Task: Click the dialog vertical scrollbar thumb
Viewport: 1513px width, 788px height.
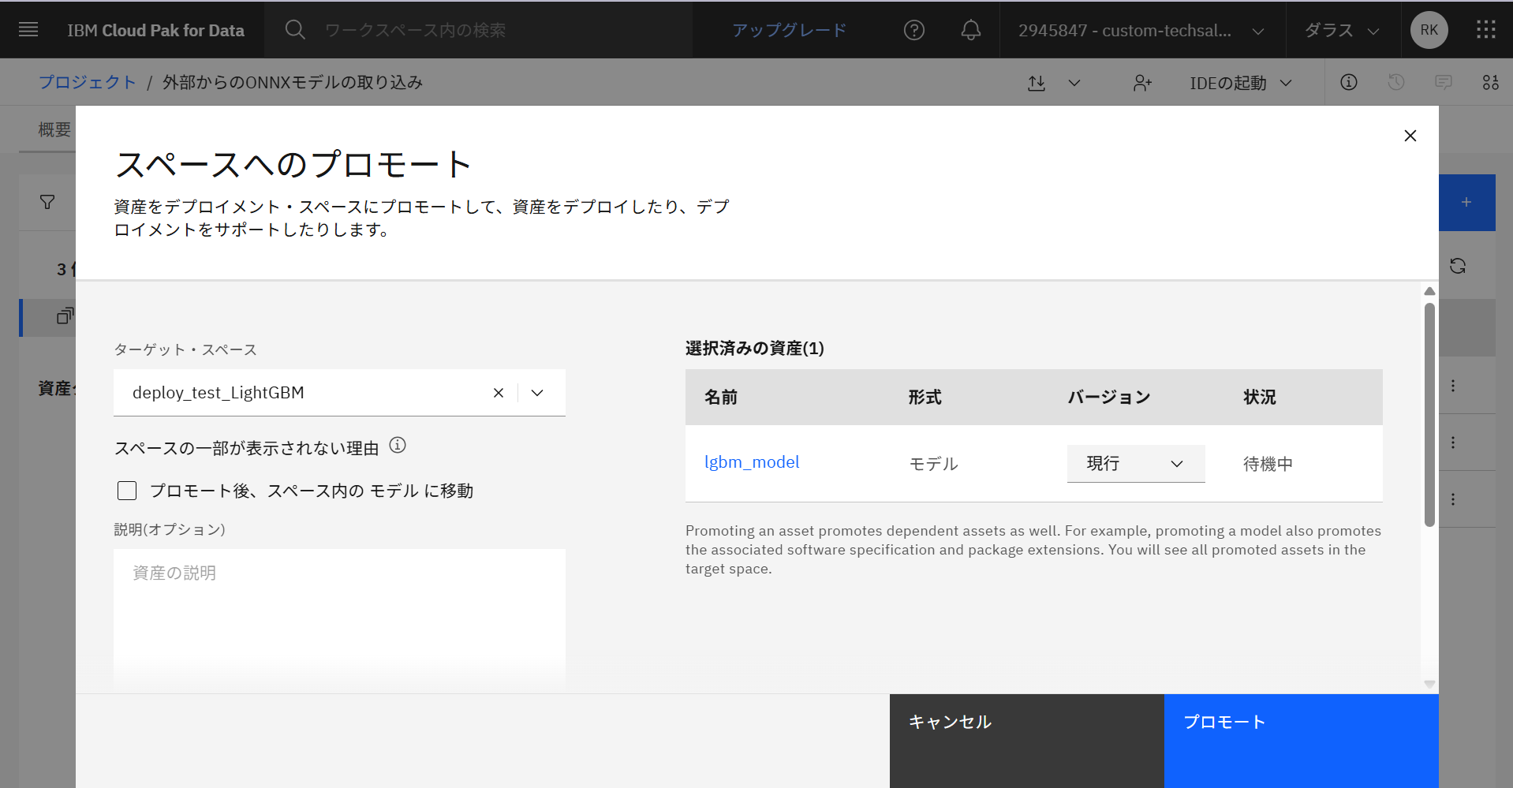Action: (x=1429, y=414)
